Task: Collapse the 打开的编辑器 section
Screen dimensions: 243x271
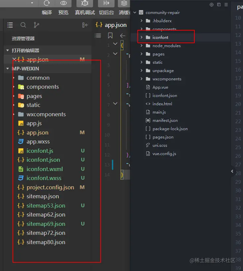Action: tap(8, 50)
